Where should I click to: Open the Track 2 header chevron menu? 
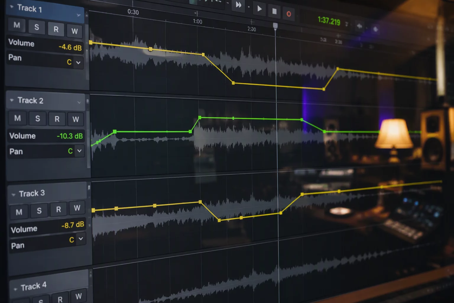coord(79,102)
